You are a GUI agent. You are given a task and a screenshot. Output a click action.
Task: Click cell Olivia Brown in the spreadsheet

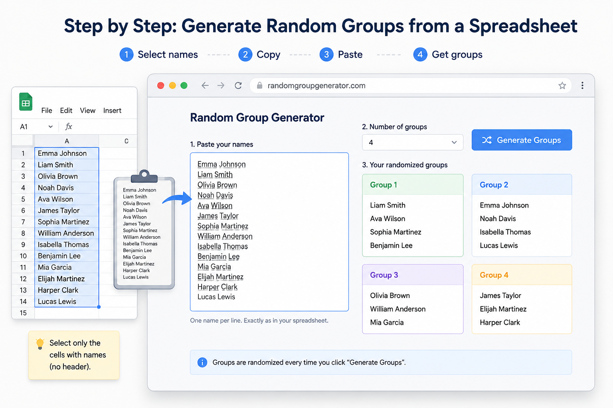point(67,176)
